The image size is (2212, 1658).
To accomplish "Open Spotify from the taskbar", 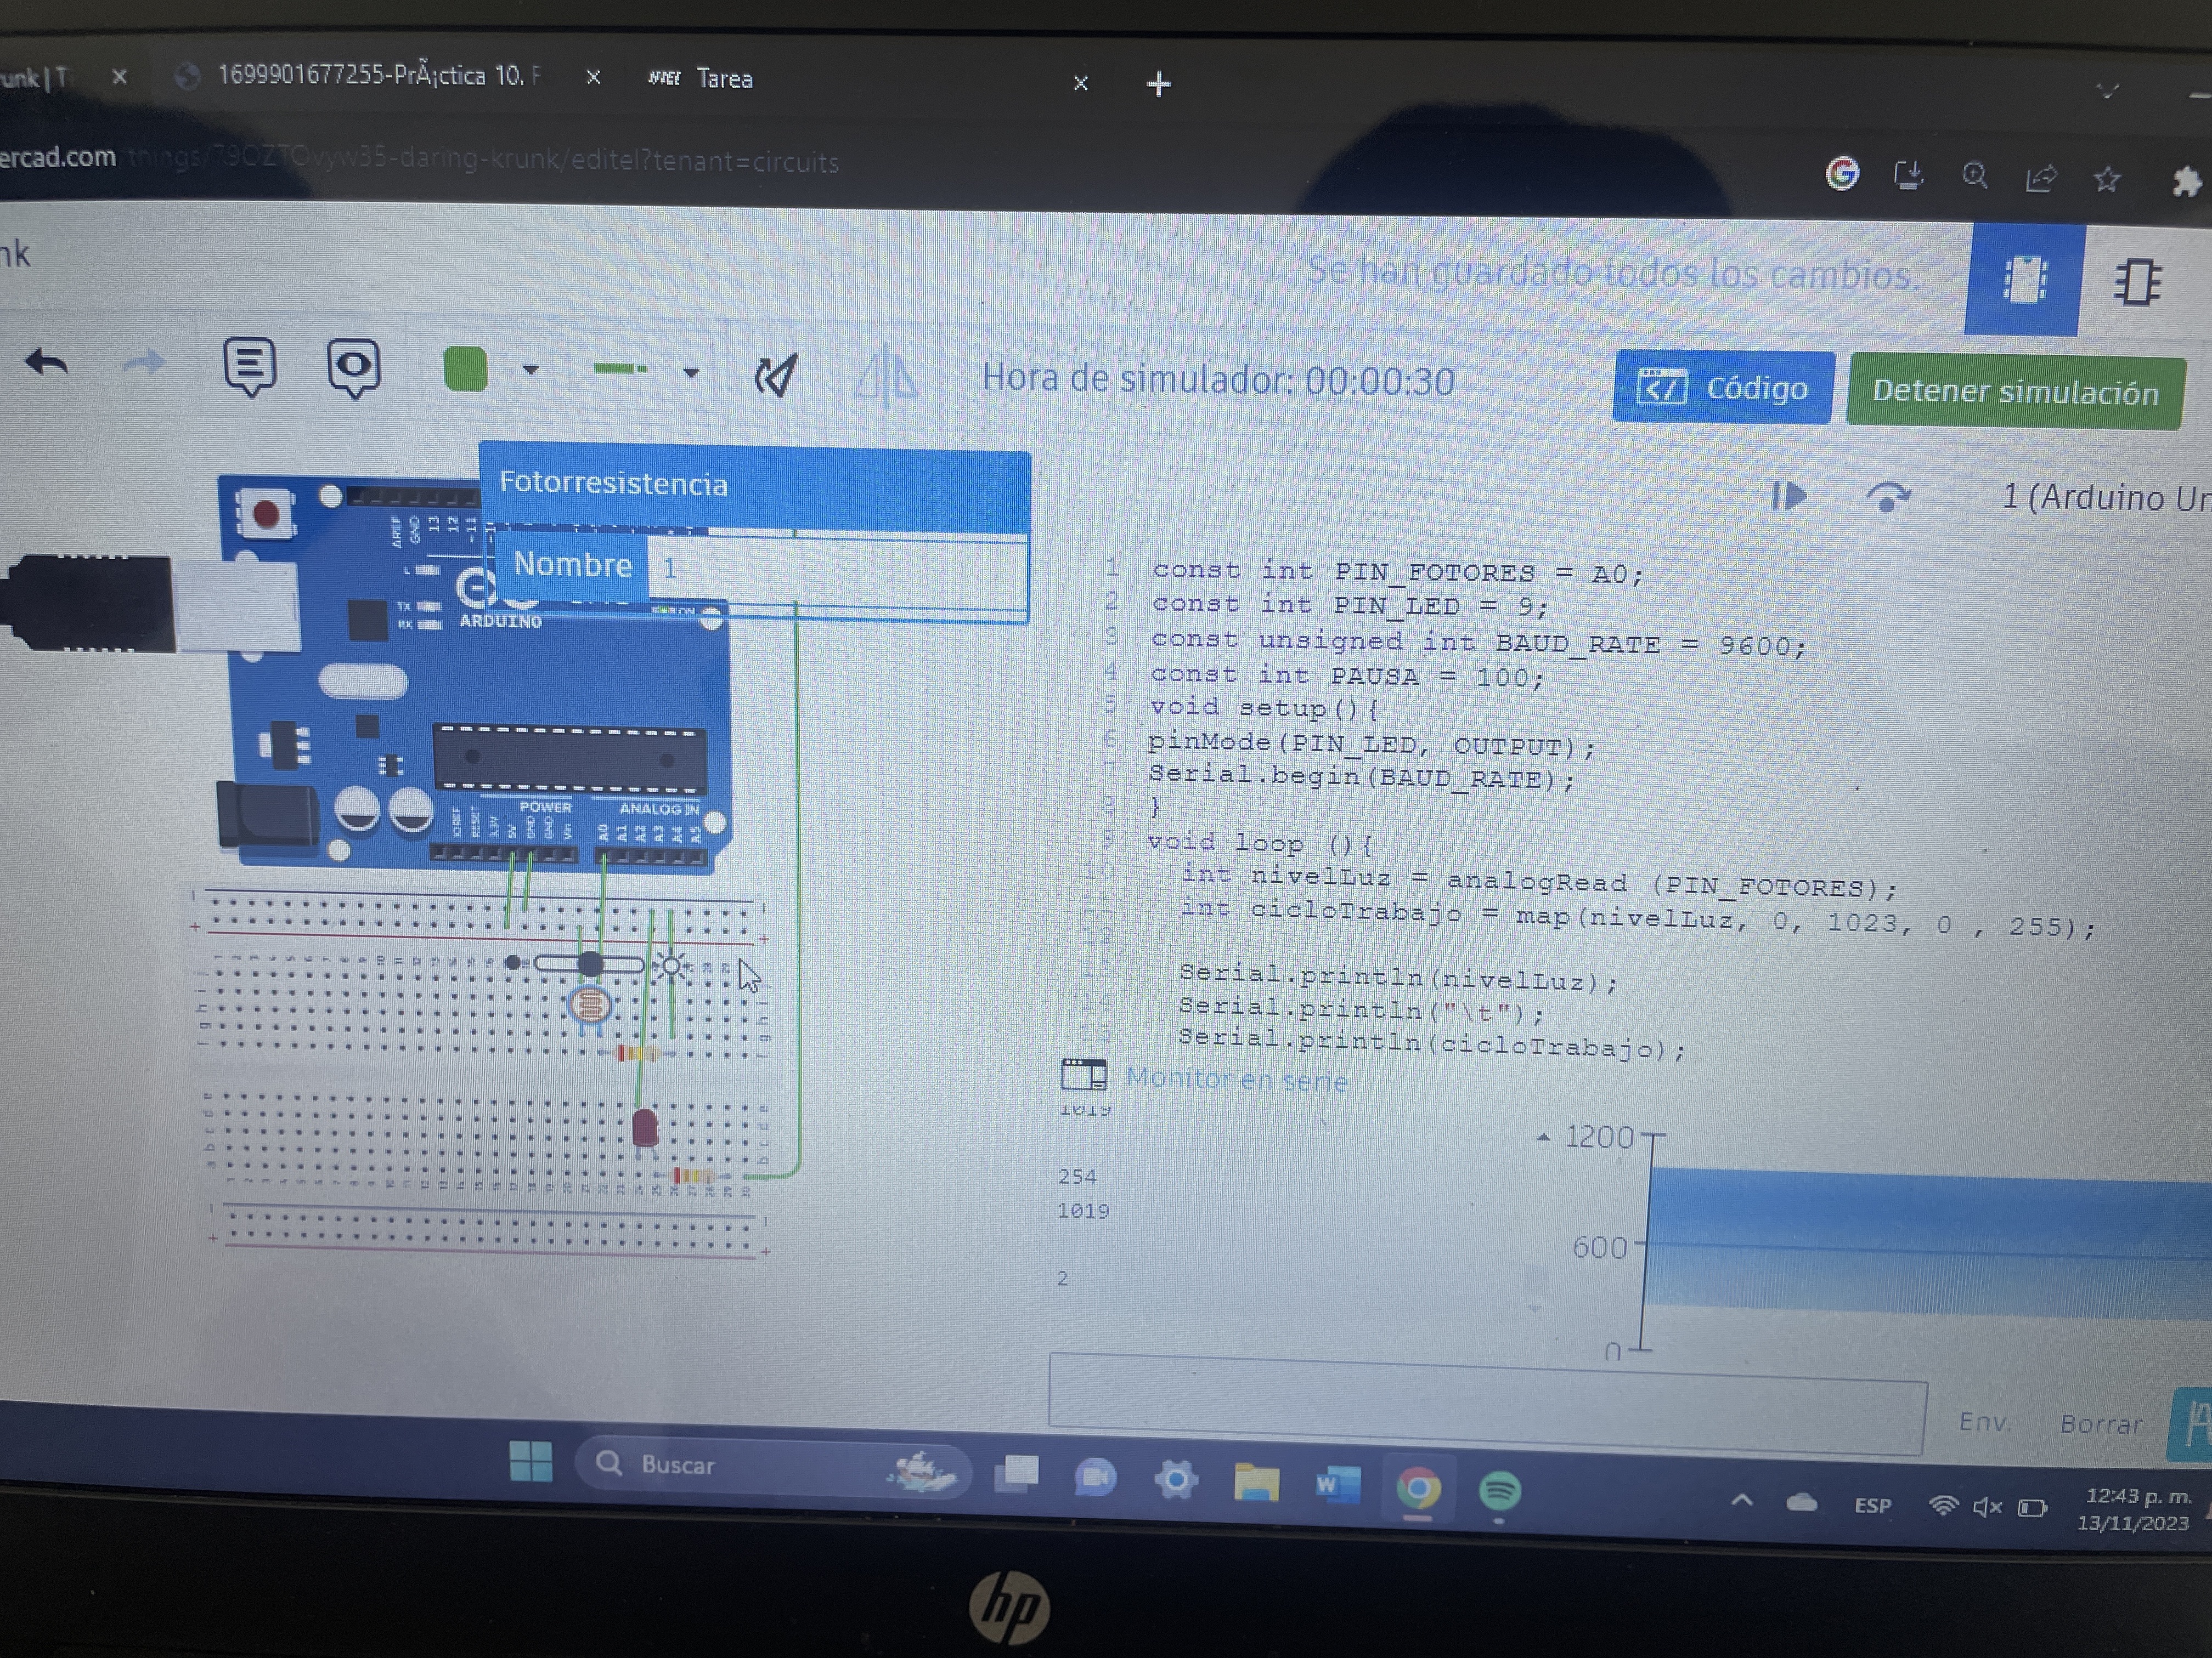I will click(1499, 1491).
